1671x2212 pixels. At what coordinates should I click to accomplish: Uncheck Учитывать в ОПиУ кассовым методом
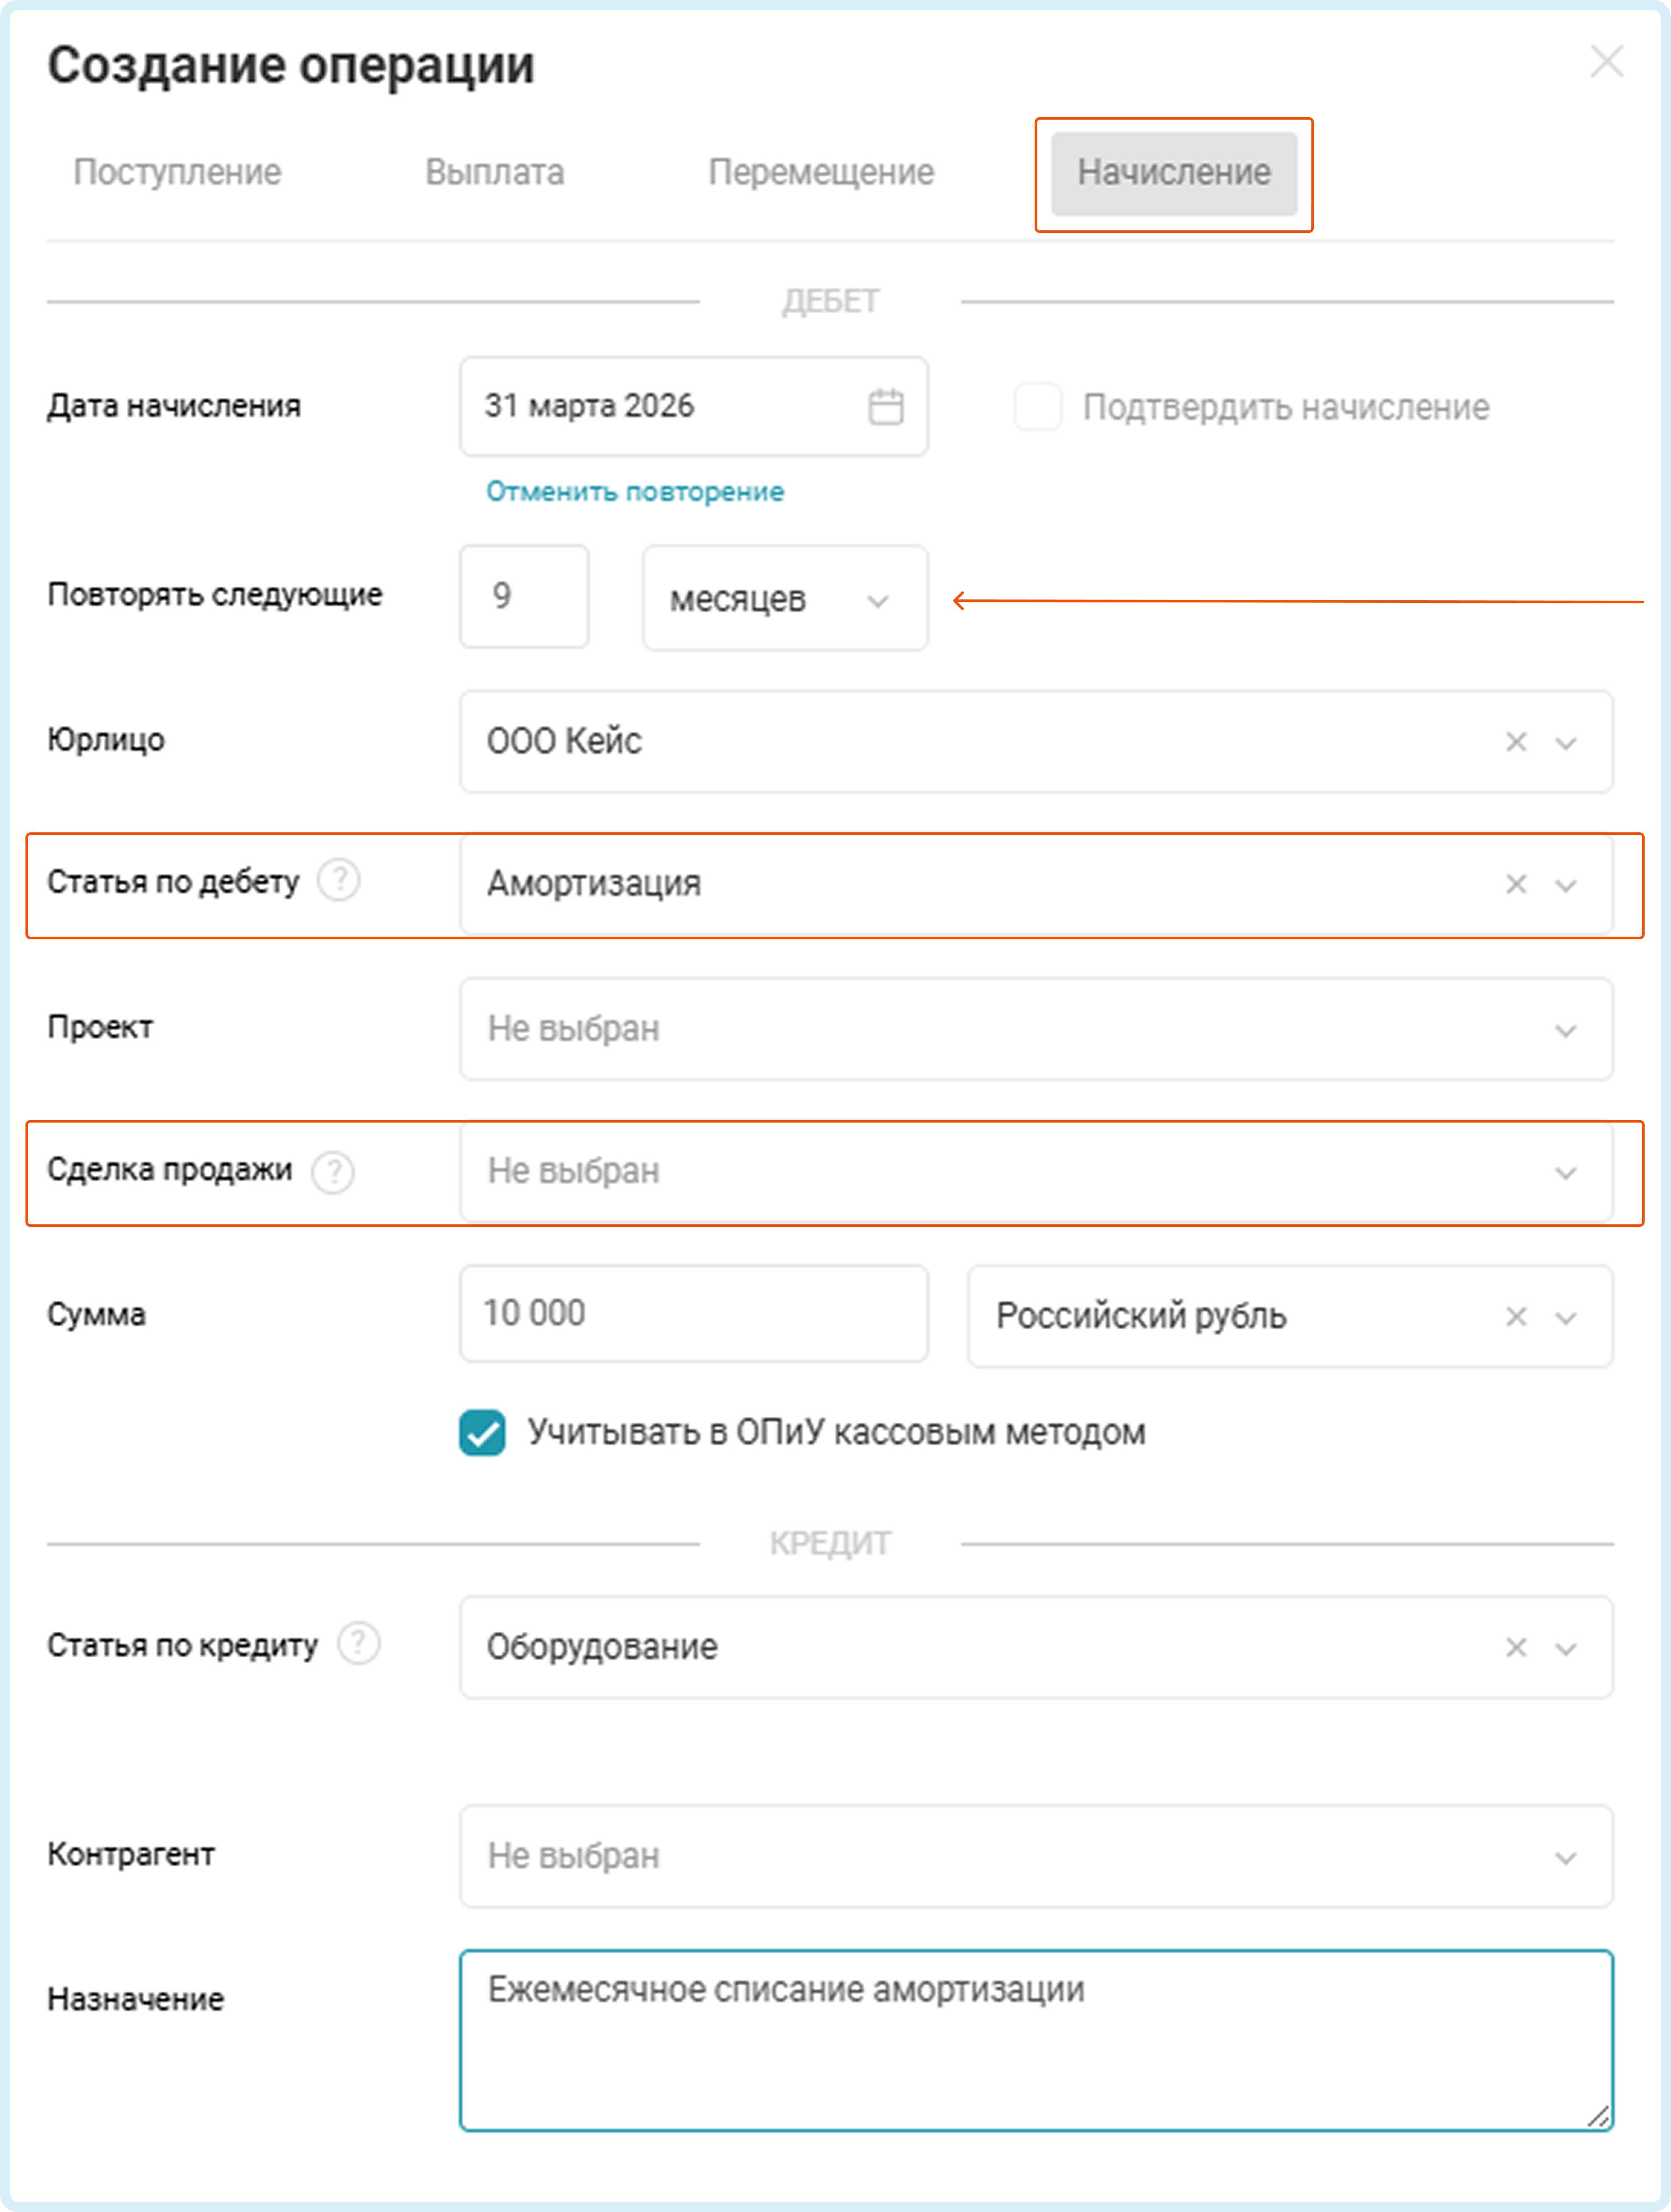pos(482,1433)
